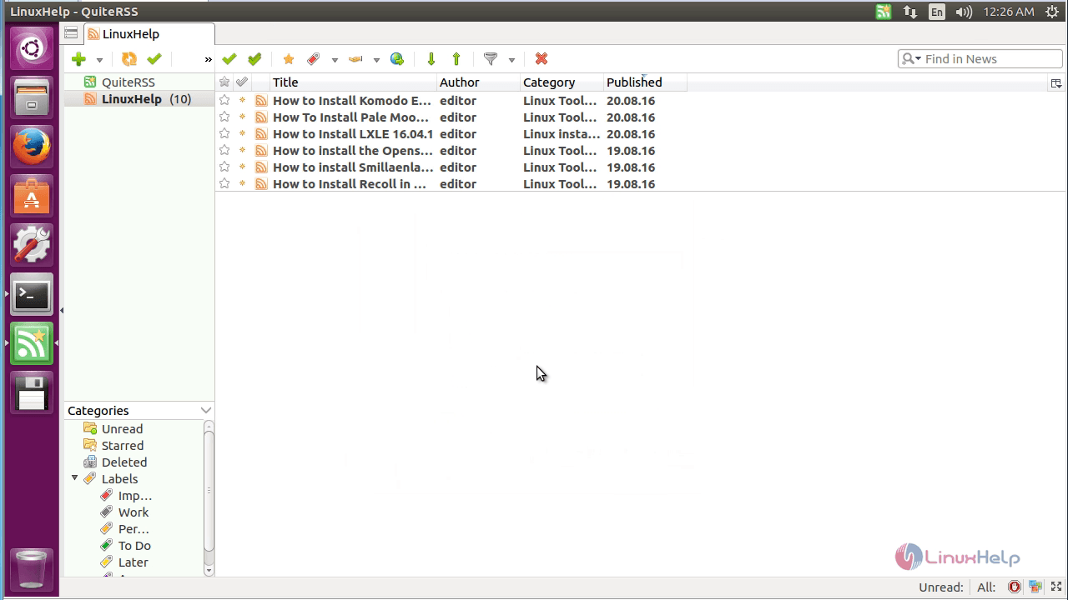Toggle read marker for the LXLE 16.04.1 row
1068x600 pixels.
(x=242, y=133)
